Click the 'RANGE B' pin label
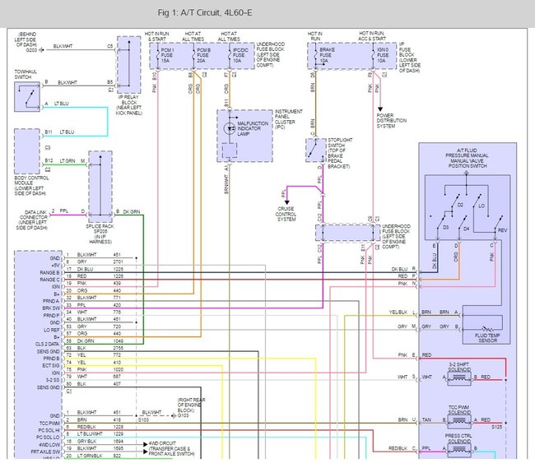535x463 pixels. pyautogui.click(x=49, y=273)
